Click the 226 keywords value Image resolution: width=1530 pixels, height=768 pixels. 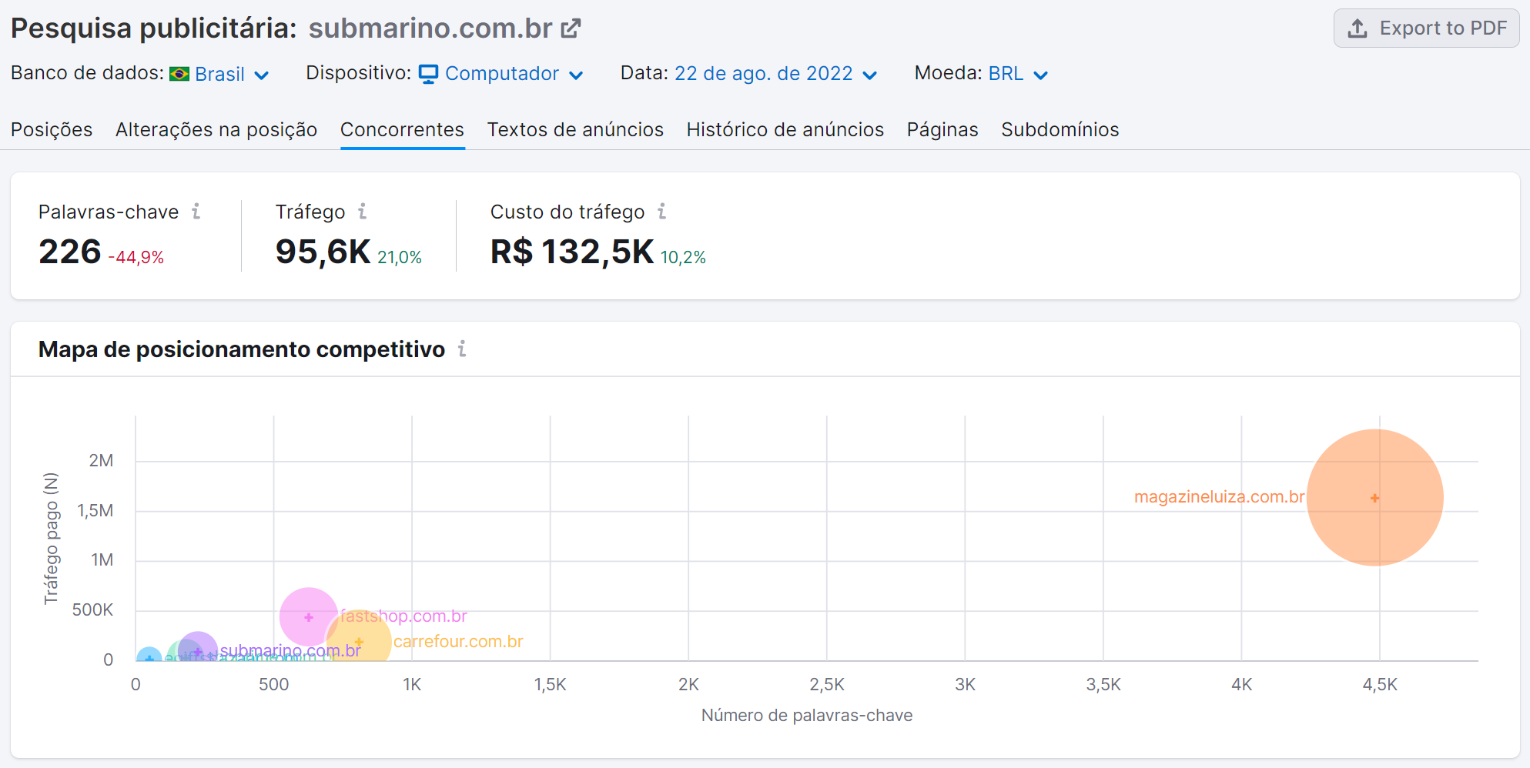pyautogui.click(x=70, y=252)
